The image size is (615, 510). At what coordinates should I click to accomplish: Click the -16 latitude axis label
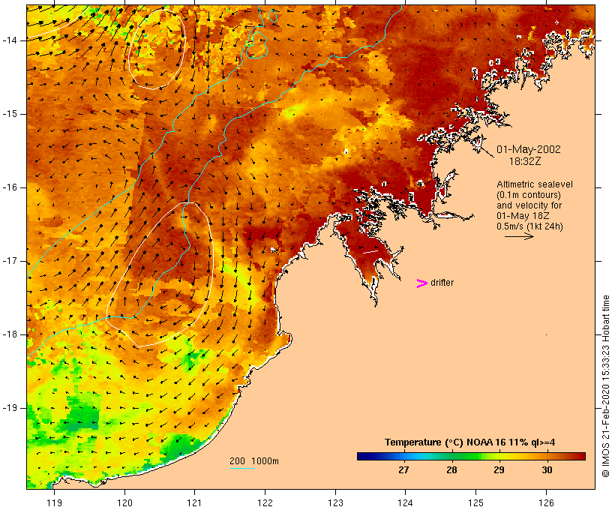point(10,187)
